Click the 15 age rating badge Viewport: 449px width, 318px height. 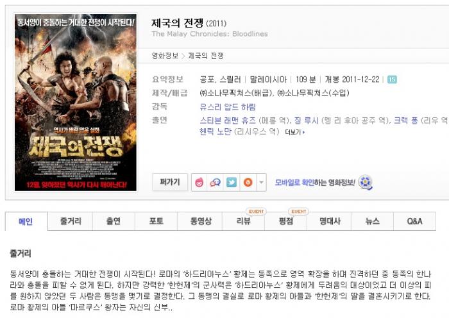392,79
